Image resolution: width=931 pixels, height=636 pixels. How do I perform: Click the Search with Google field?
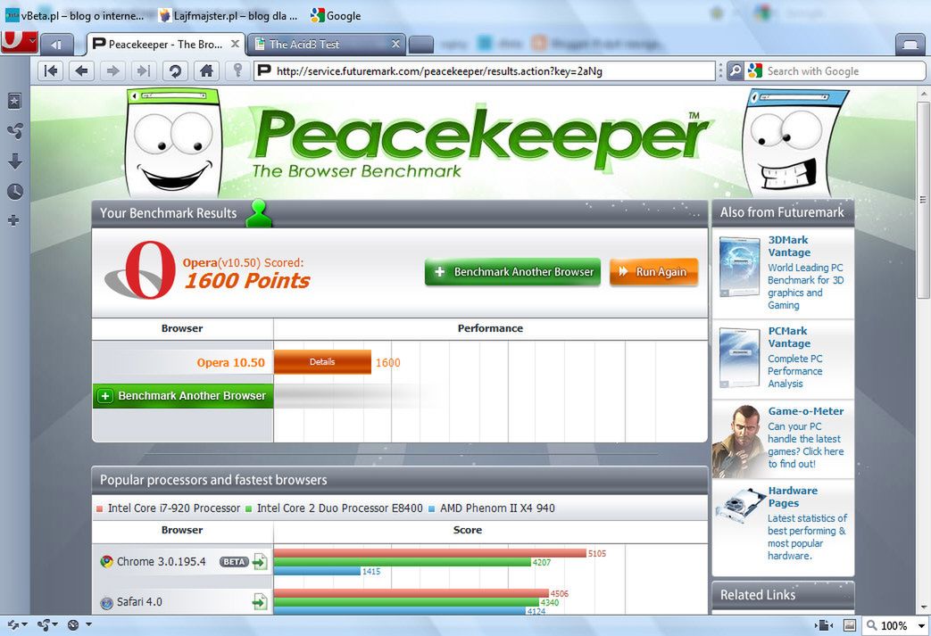(835, 71)
